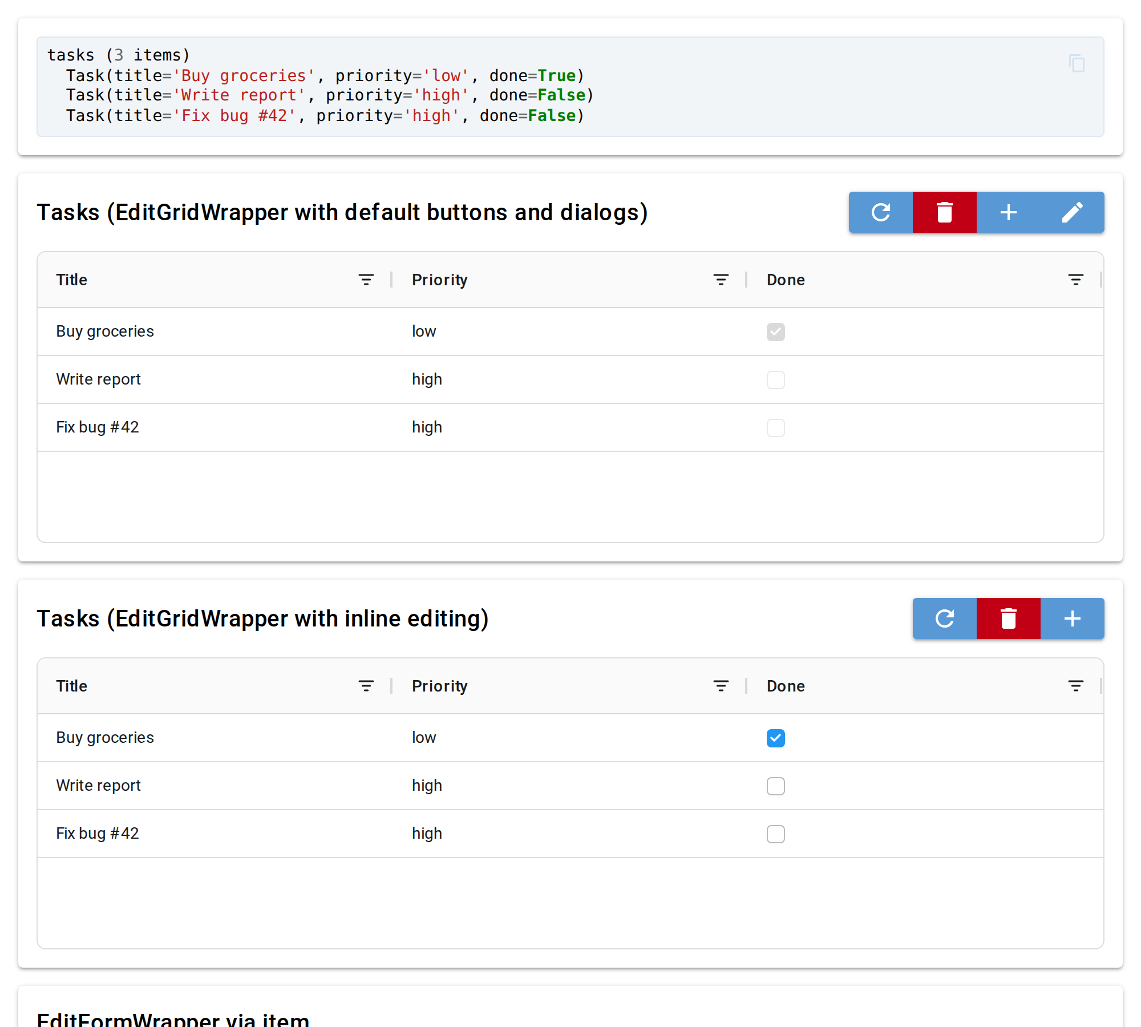The width and height of the screenshot is (1141, 1027).
Task: Click the 'tasks (3 items)' code line
Action: click(x=119, y=55)
